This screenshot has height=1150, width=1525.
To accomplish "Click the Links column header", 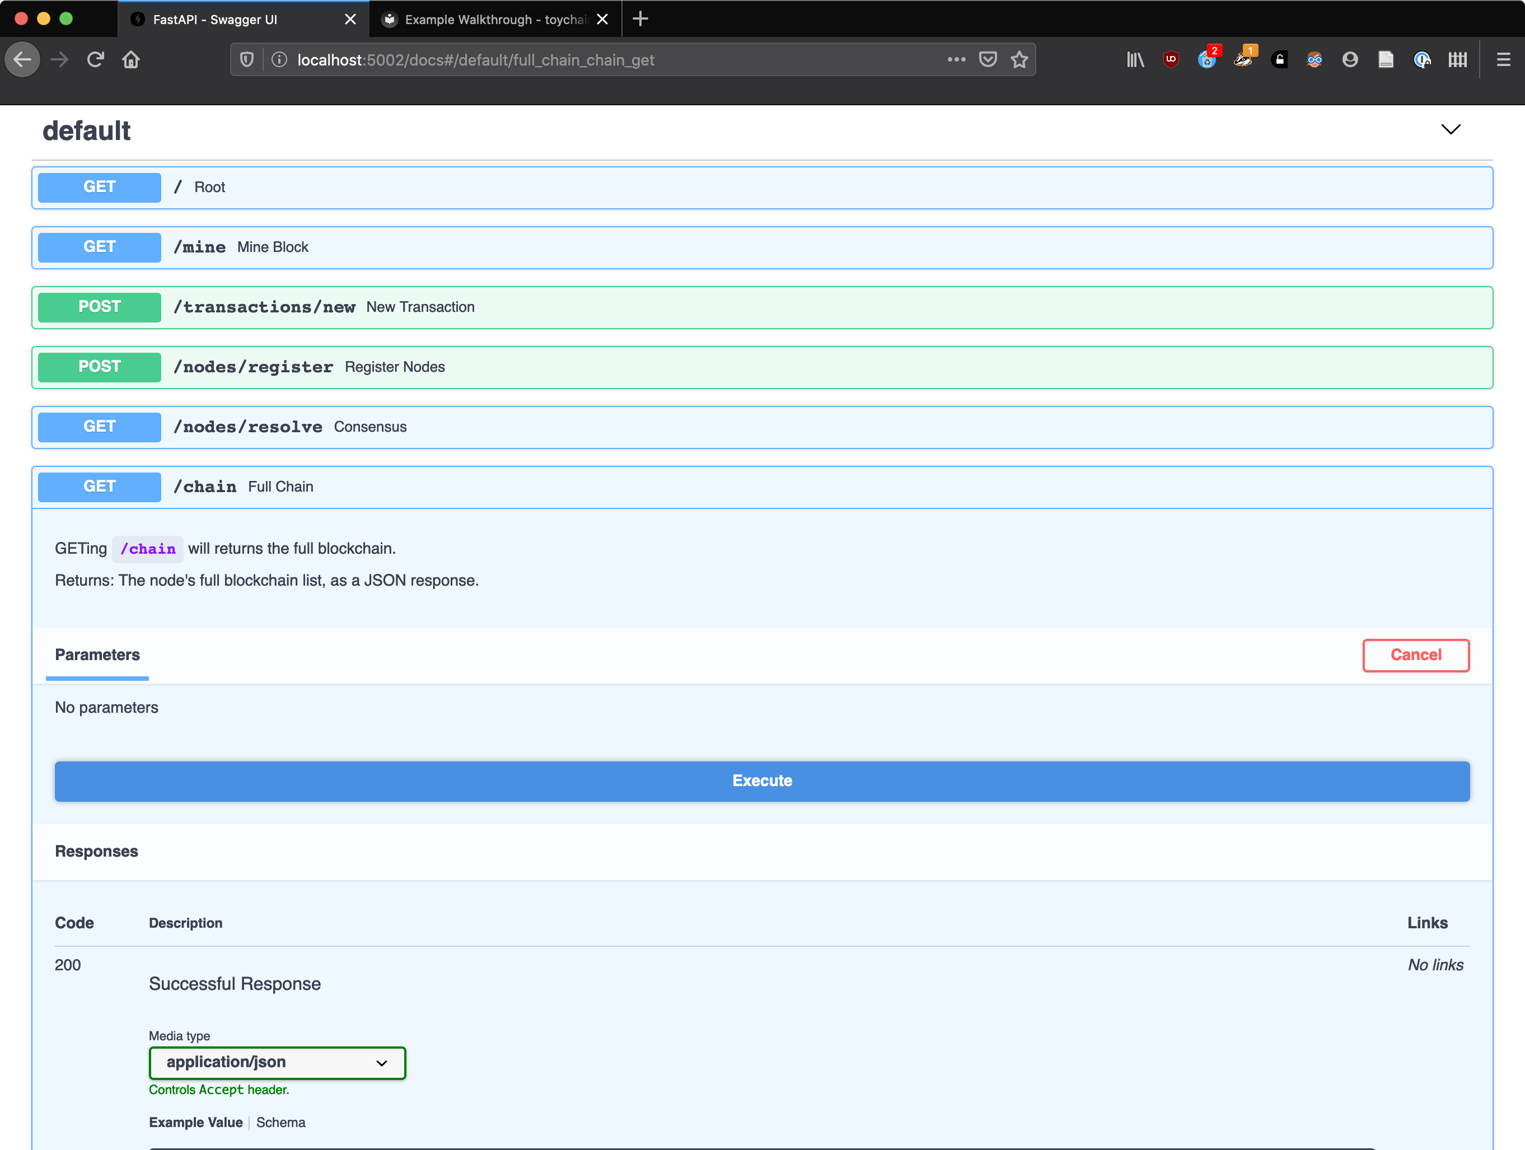I will point(1428,923).
